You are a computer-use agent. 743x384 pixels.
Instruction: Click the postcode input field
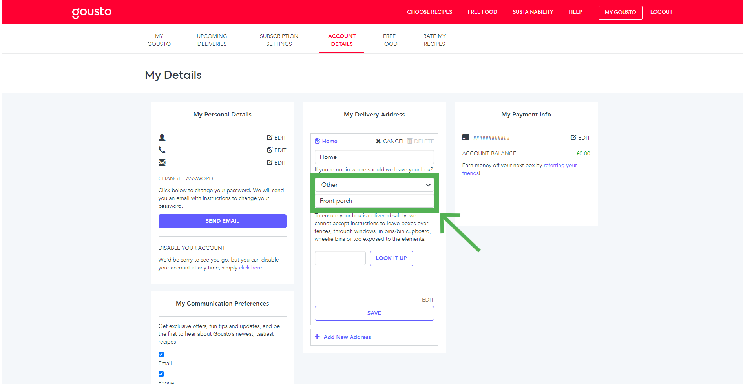click(340, 258)
